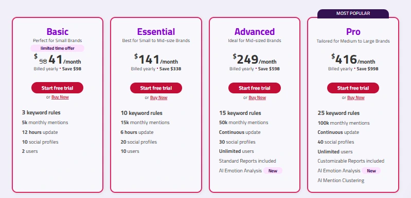Click the New badge in Advanced plan
The image size is (411, 198).
(273, 171)
